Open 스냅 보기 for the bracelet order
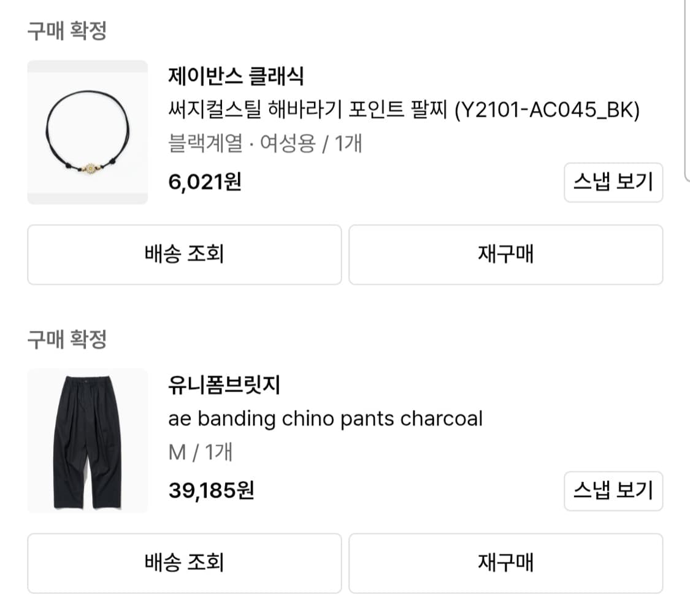Screen dimensions: 690x596 [613, 183]
